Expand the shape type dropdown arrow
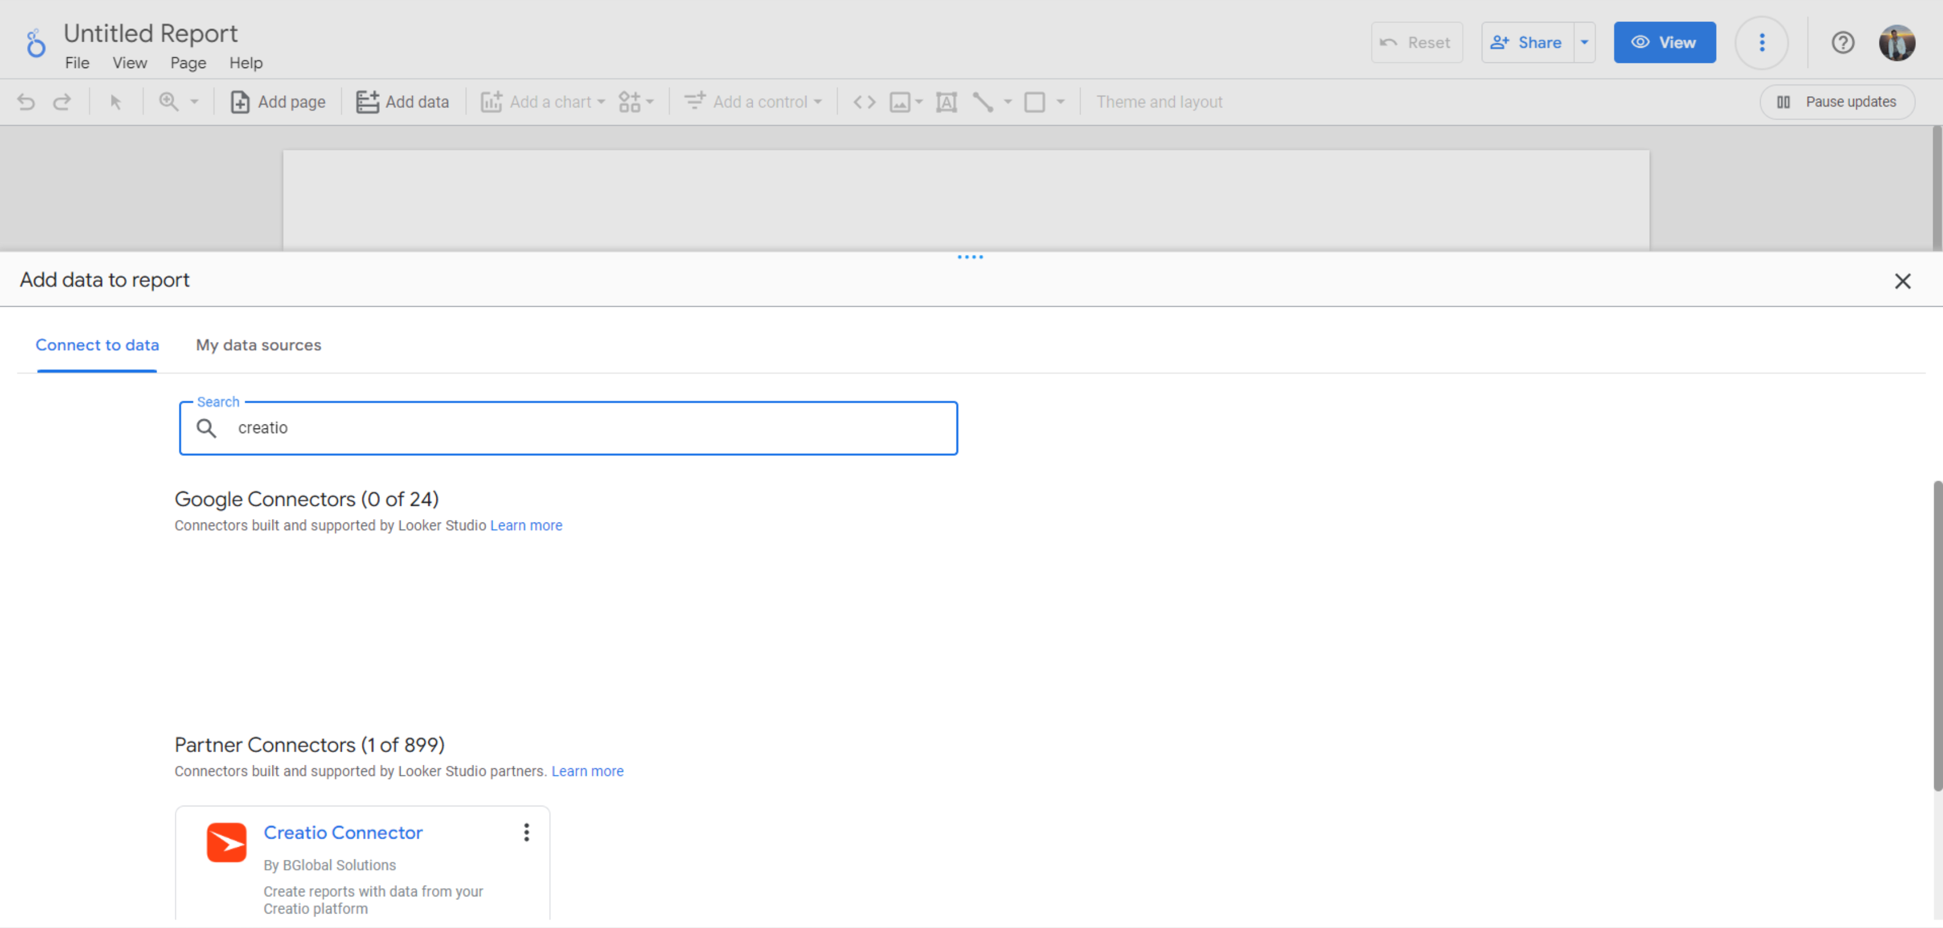1943x928 pixels. coord(1060,102)
